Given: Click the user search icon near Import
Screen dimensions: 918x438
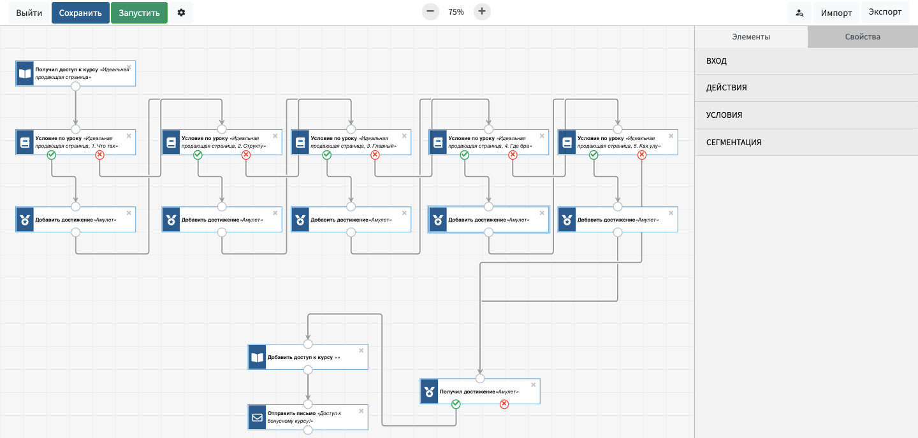Looking at the screenshot, I should (x=799, y=13).
